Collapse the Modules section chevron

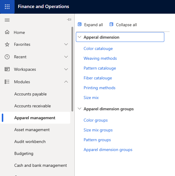tap(66, 82)
